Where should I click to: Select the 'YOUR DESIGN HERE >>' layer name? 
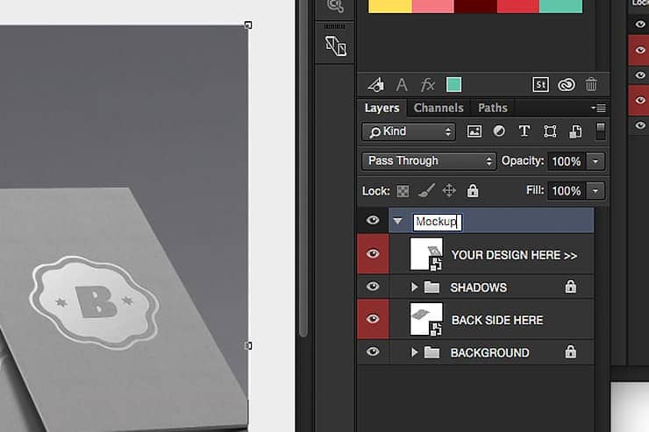[514, 256]
